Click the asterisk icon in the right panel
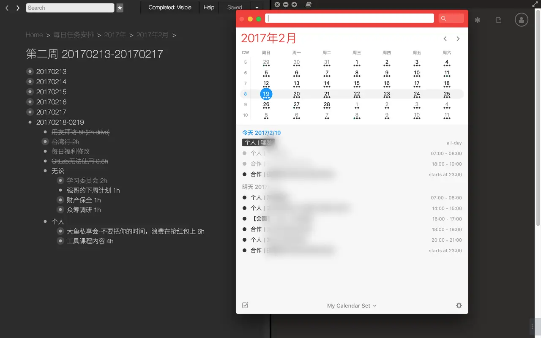 click(477, 20)
